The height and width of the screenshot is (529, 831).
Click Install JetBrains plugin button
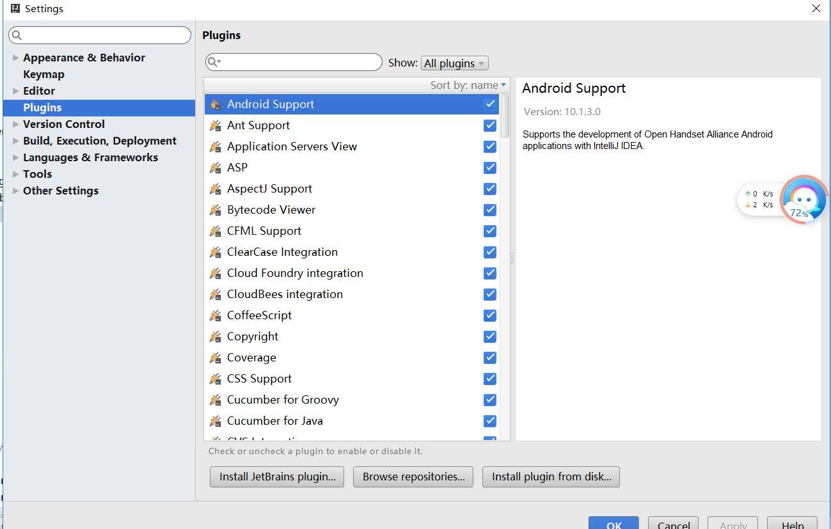[x=277, y=477]
